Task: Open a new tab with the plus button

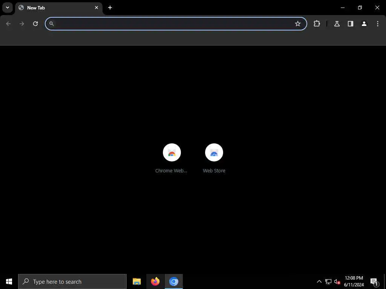Action: 110,8
